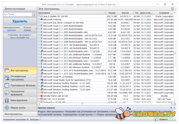This screenshot has height=124, width=179.
Task: Sort by the Version column header
Action: tap(125, 13)
